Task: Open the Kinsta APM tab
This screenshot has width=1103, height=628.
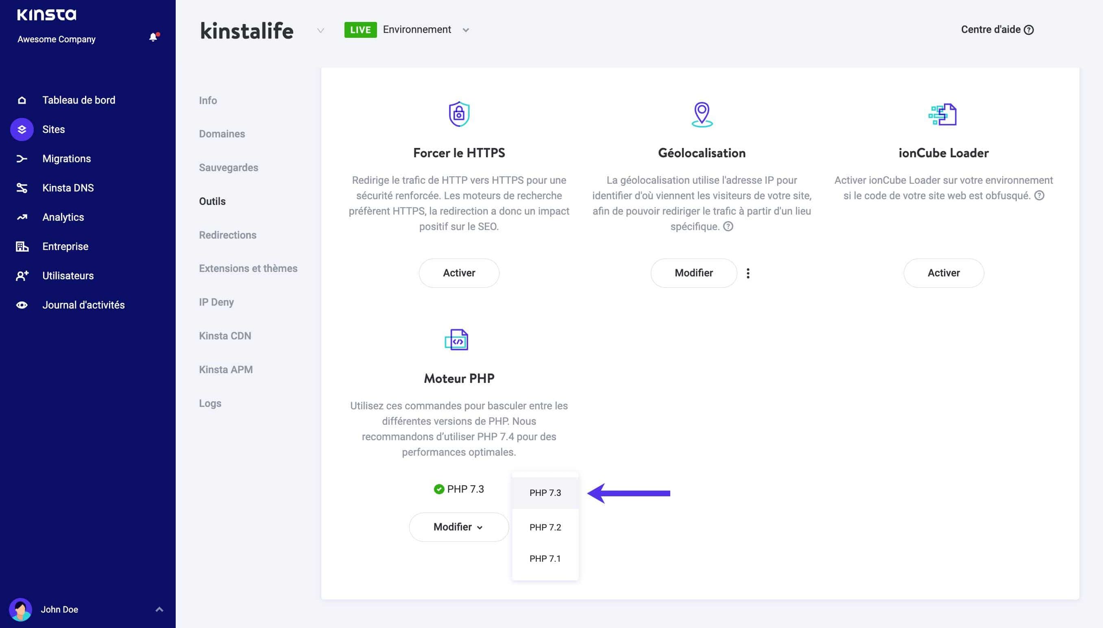Action: 226,369
